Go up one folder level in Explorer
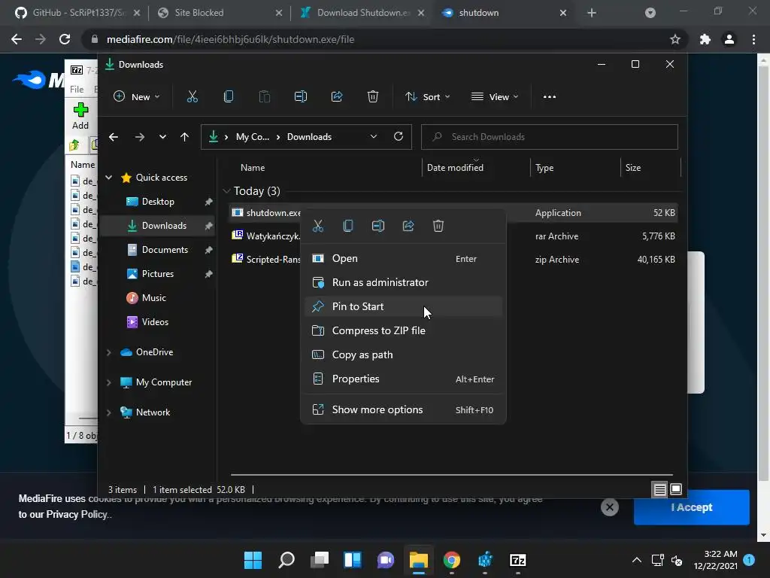The width and height of the screenshot is (770, 578). point(185,137)
